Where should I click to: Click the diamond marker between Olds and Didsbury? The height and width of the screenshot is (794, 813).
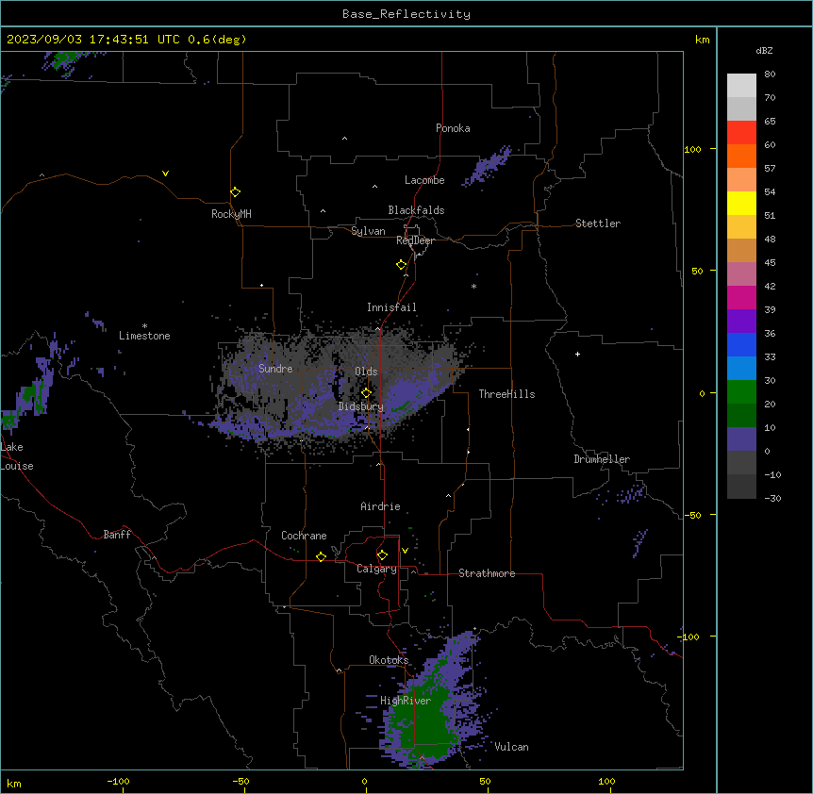367,393
